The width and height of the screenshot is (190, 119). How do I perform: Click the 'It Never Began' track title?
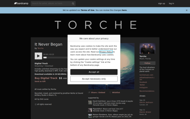tap(48, 44)
